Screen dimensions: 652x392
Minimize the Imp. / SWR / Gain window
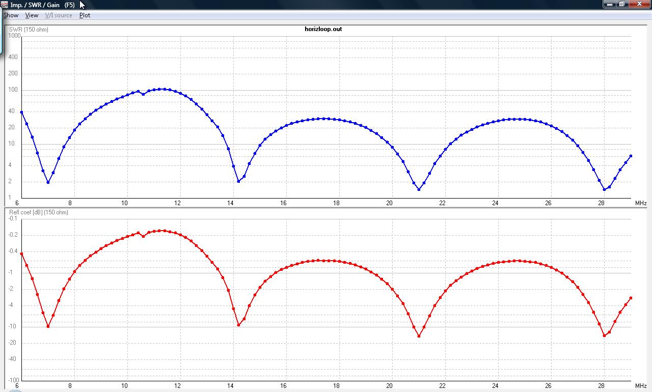coord(610,4)
